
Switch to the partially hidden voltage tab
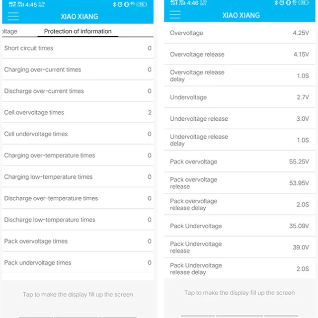click(x=10, y=31)
